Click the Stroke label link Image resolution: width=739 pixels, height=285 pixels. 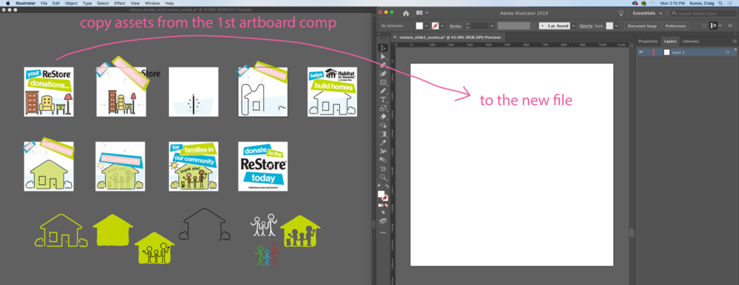455,26
